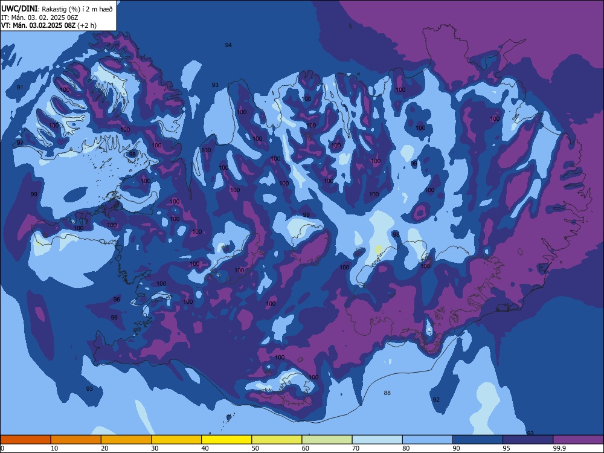604x453 pixels.
Task: Click the light green 60–70 legend swatch
Action: [327, 440]
